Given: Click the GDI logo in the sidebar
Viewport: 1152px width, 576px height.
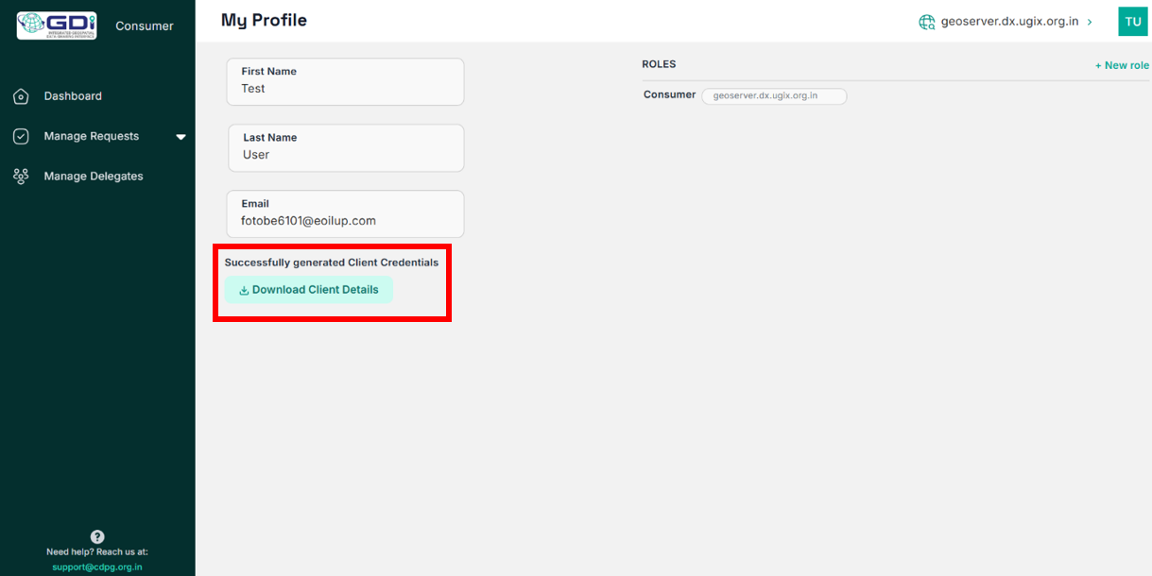Looking at the screenshot, I should (x=57, y=25).
